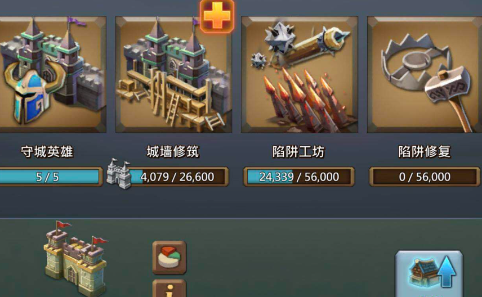
Task: Tap the 城墙修筑 label
Action: (x=173, y=152)
